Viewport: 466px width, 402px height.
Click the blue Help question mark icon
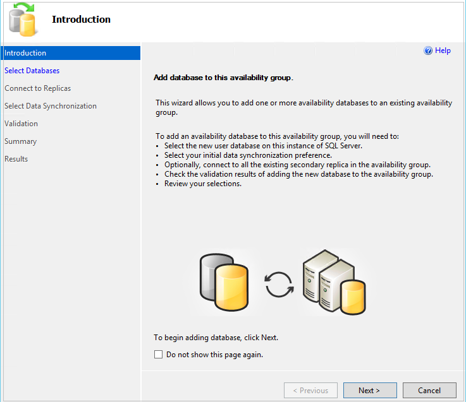[428, 51]
